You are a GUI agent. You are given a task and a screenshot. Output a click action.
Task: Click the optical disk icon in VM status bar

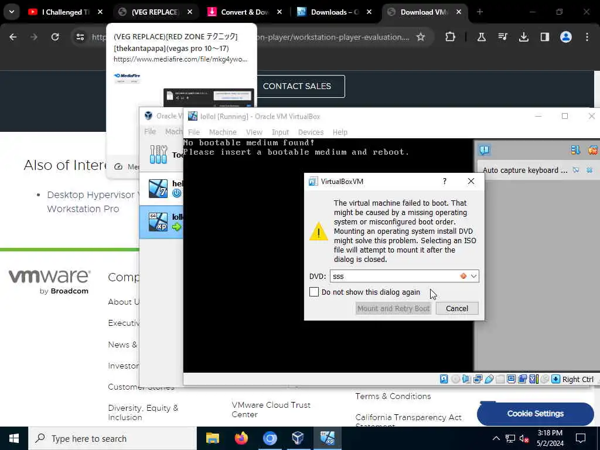[x=455, y=379]
